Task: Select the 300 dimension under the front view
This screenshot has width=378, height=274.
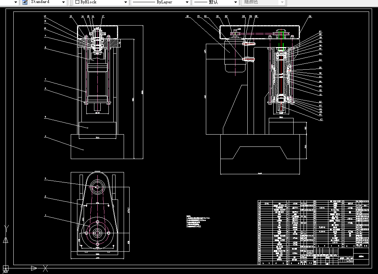Action: [97, 138]
